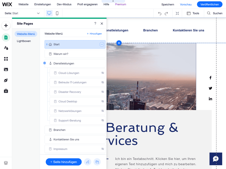The height and width of the screenshot is (169, 226).
Task: Collapse the Dienstleistungen submenu
Action: pyautogui.click(x=45, y=63)
